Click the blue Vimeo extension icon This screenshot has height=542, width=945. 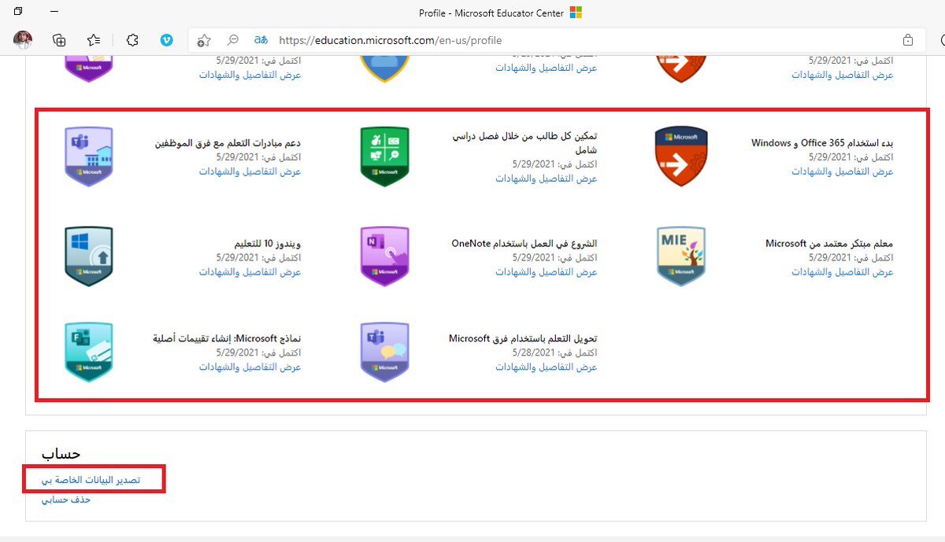click(x=166, y=40)
